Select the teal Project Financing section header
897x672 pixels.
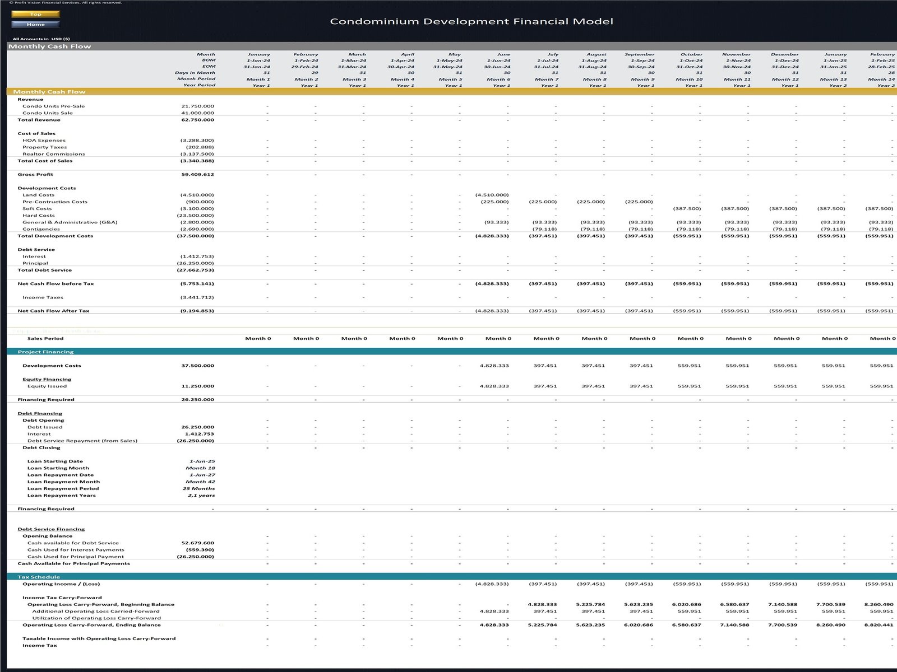(45, 352)
